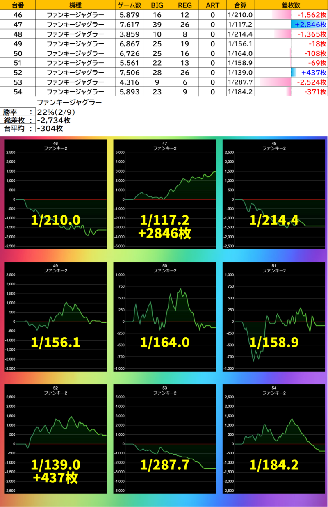Click machine number 49 in the table
This screenshot has height=507, width=328.
pos(18,44)
